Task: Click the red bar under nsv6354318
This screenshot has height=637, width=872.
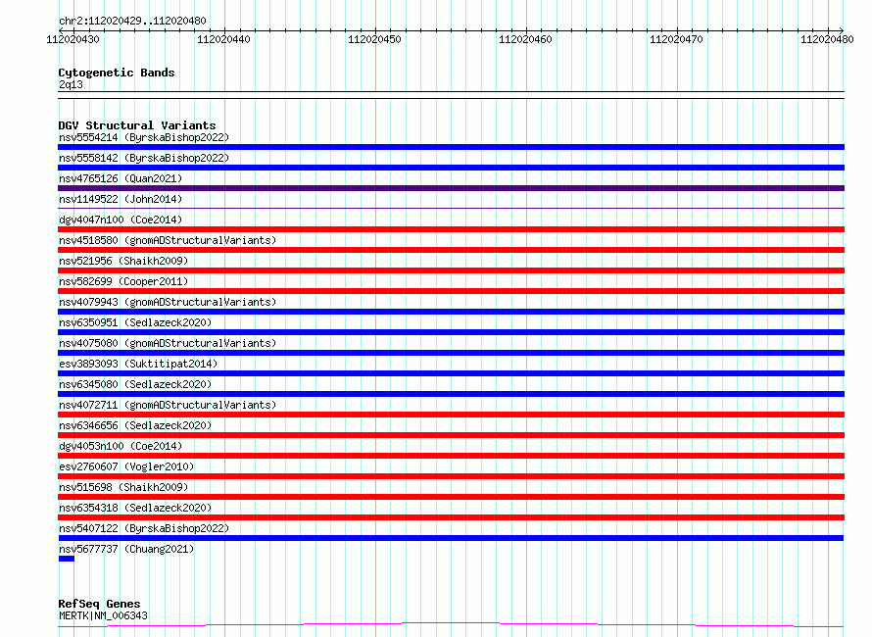Action: pos(451,517)
